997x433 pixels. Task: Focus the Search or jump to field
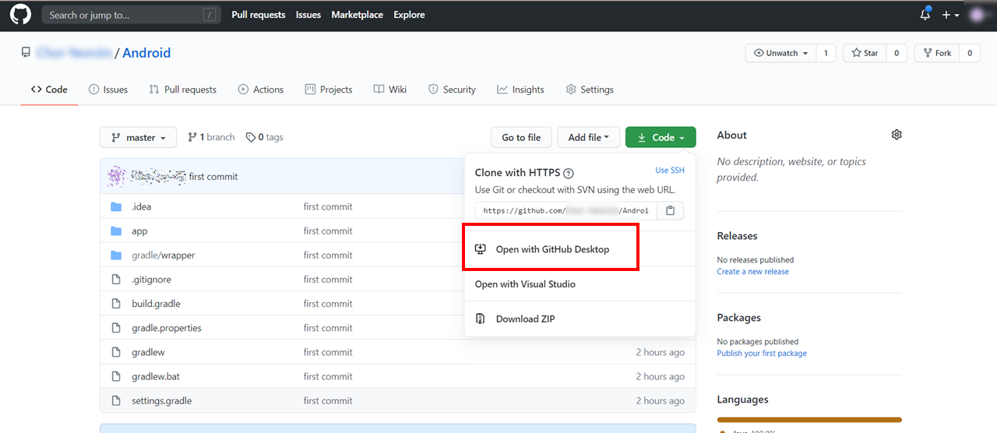tap(131, 15)
